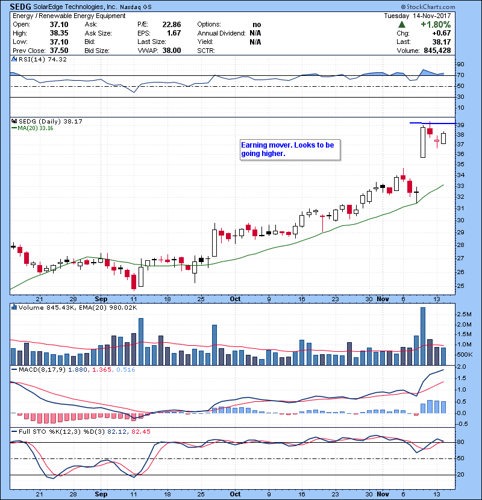Click the 90 RSI axis label

tap(460, 64)
